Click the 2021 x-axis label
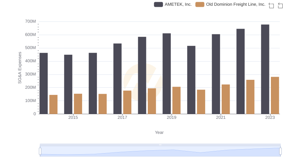The width and height of the screenshot is (287, 165). pos(221,117)
